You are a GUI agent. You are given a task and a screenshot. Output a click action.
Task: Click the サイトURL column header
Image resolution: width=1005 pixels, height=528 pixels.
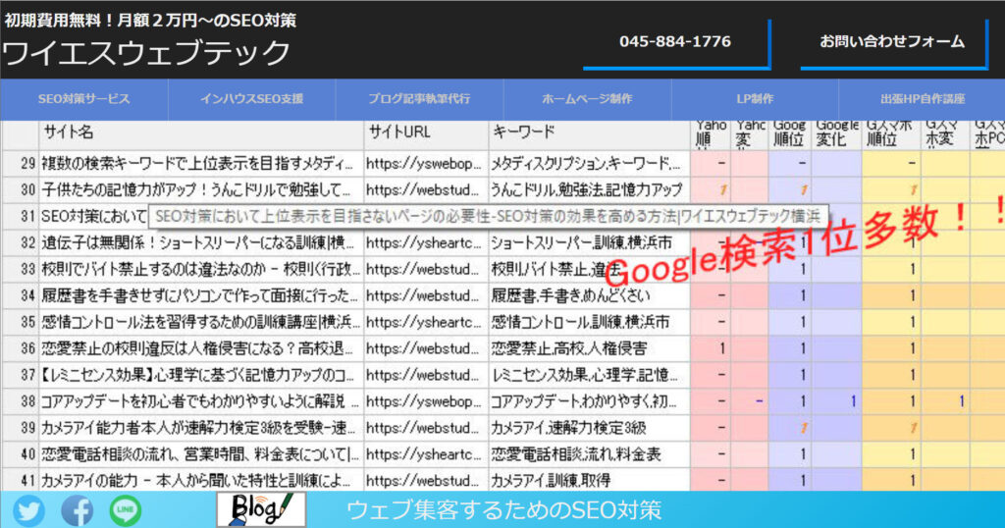(x=426, y=133)
